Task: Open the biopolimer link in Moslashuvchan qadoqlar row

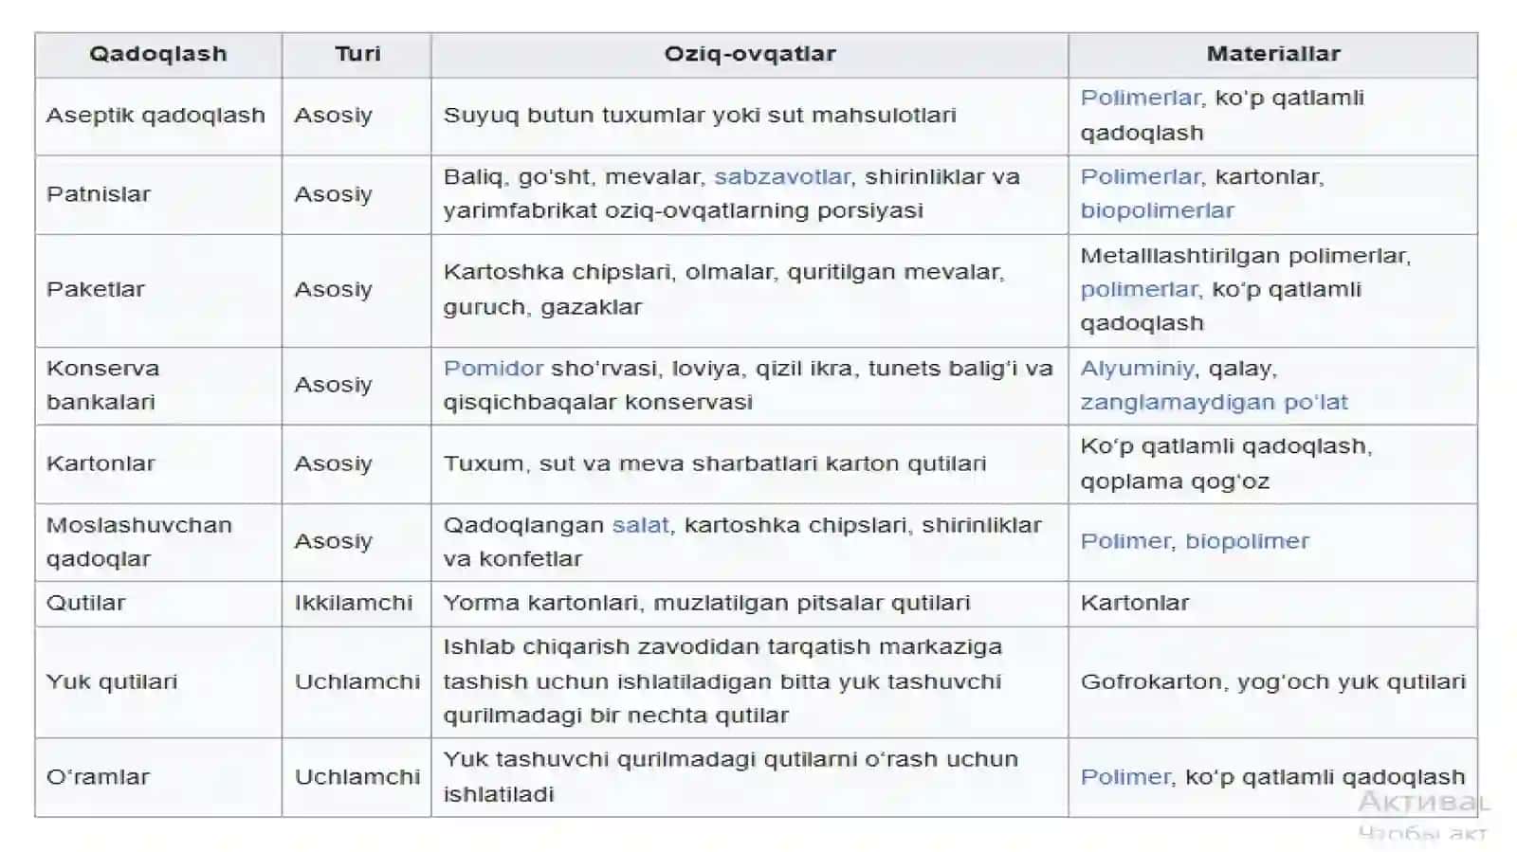Action: 1247,541
